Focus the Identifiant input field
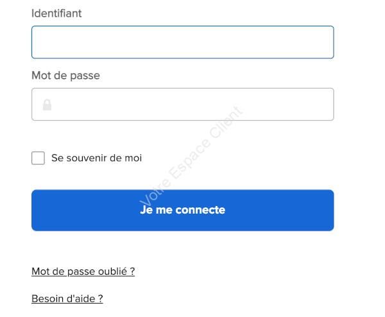 click(183, 42)
